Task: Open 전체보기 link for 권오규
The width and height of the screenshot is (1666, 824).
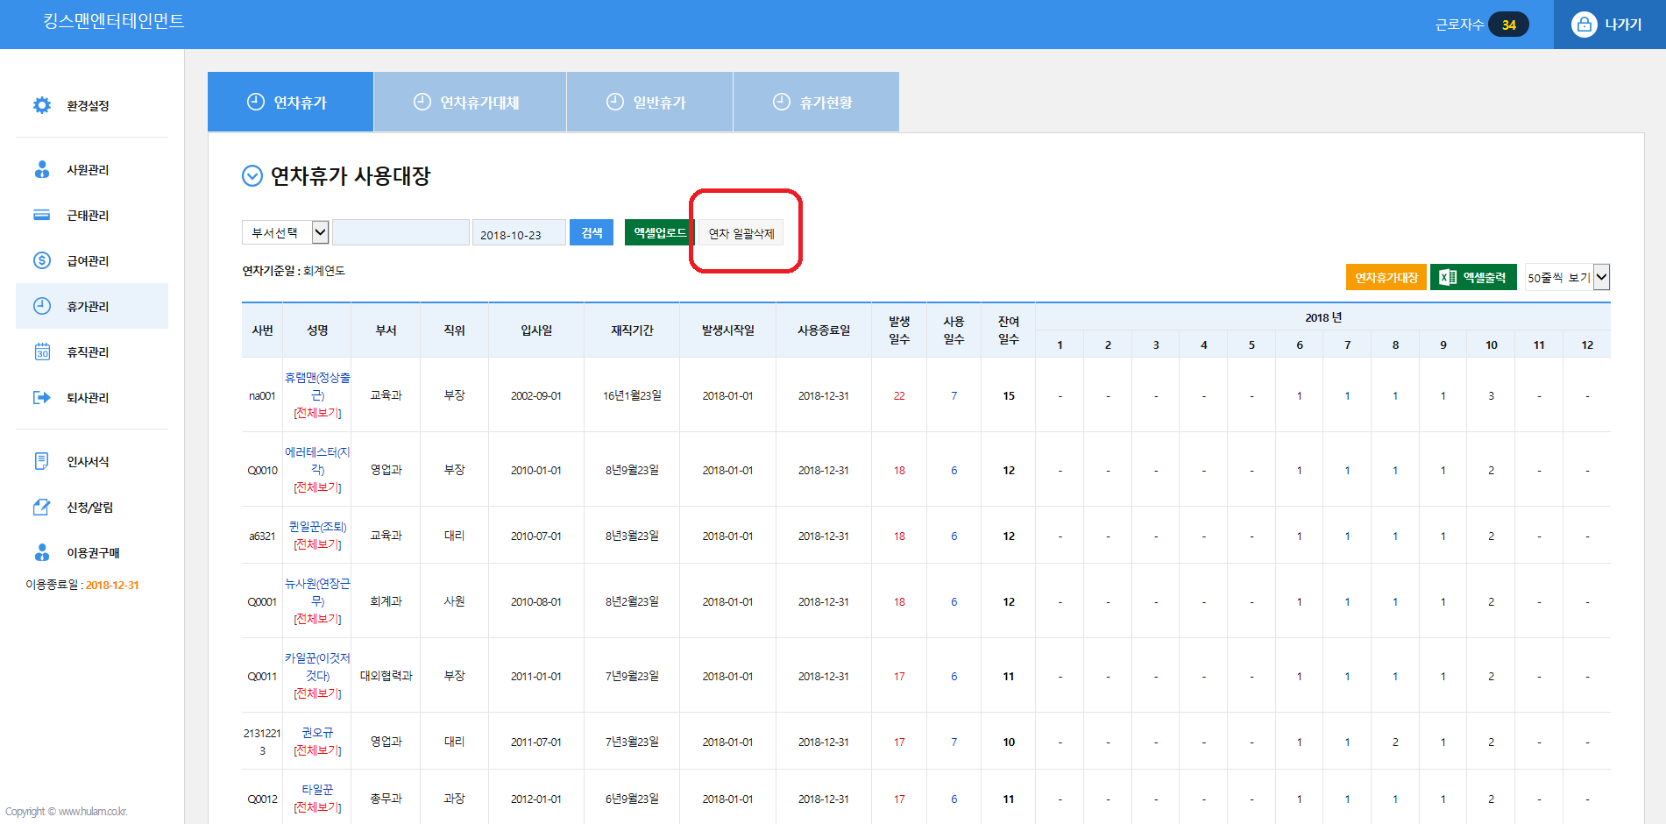Action: coord(317,750)
